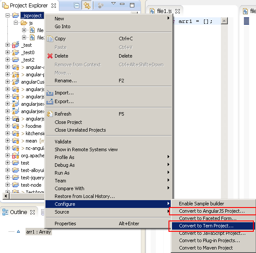Screen dimensions: 256x253
Task: Select the test project row
Action: point(25,163)
